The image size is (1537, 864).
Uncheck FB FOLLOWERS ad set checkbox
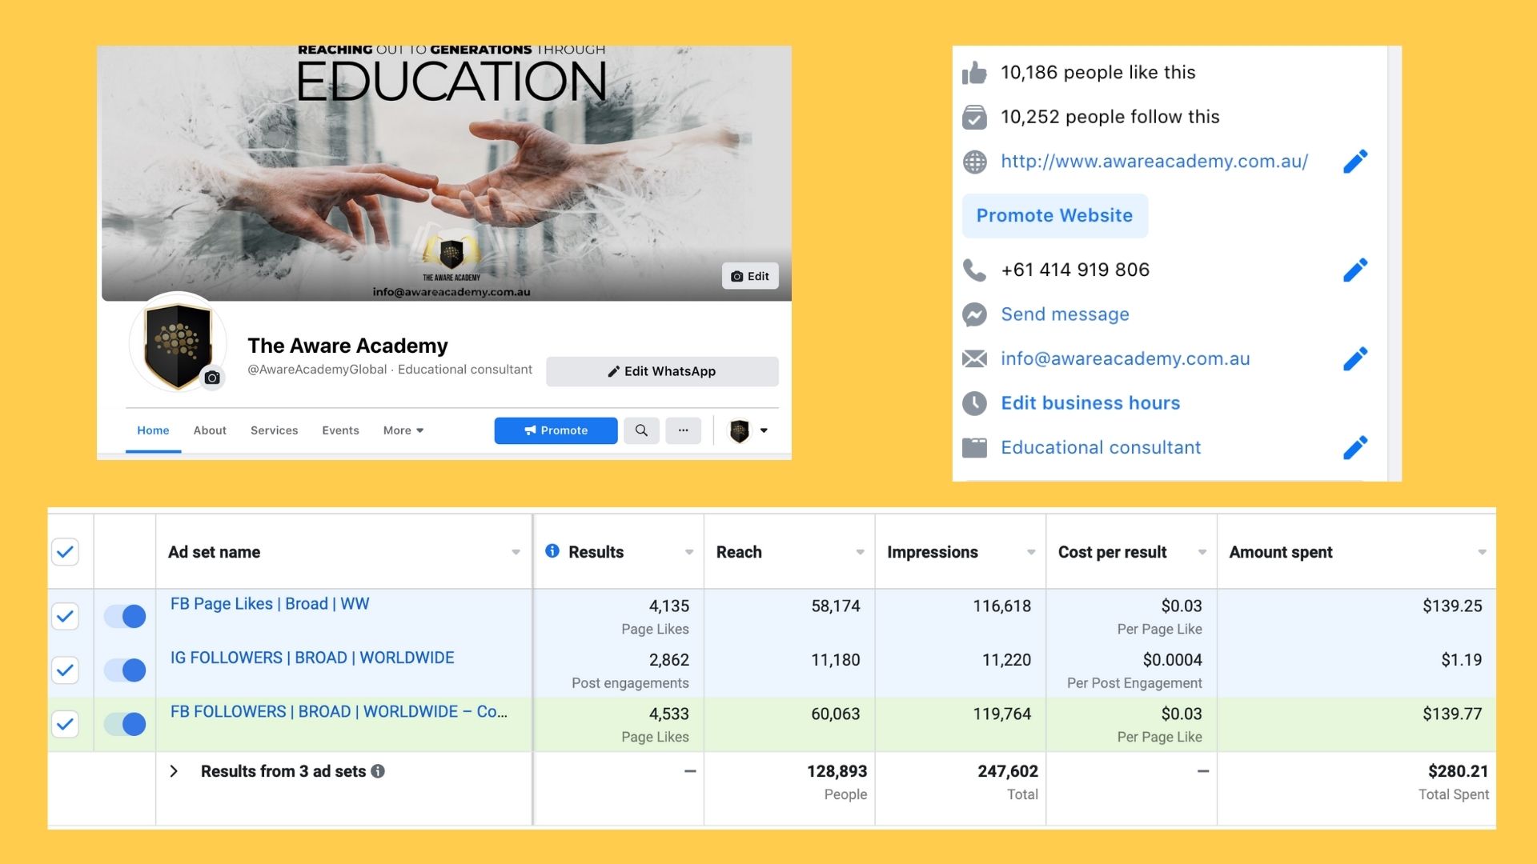(x=65, y=724)
